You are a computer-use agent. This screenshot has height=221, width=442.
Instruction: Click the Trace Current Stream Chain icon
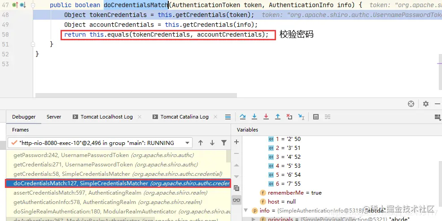pyautogui.click(x=328, y=117)
